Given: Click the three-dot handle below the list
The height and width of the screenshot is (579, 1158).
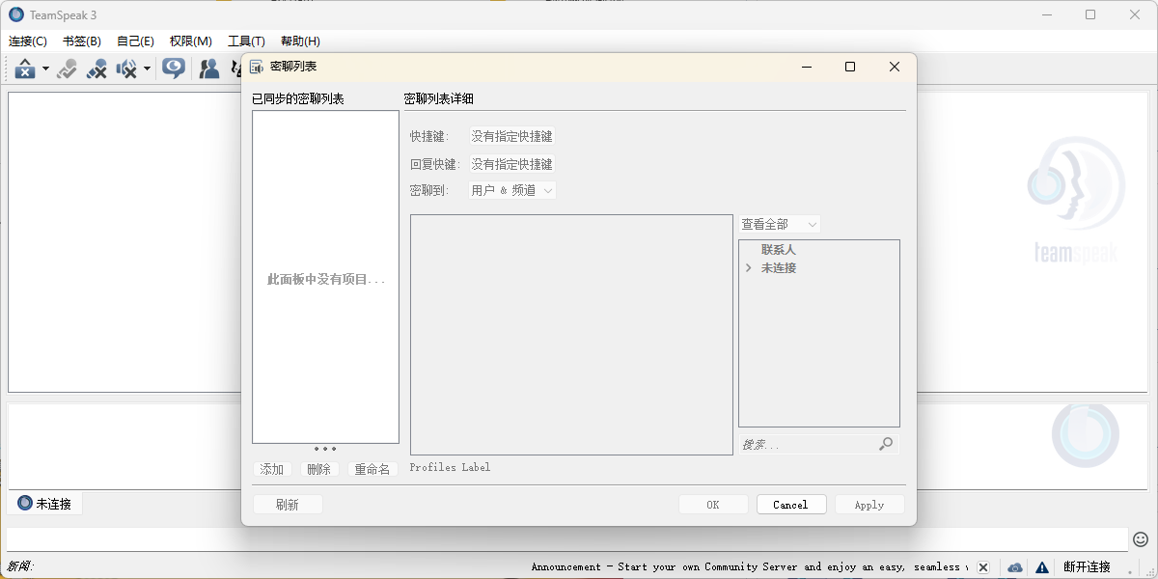Looking at the screenshot, I should (325, 449).
